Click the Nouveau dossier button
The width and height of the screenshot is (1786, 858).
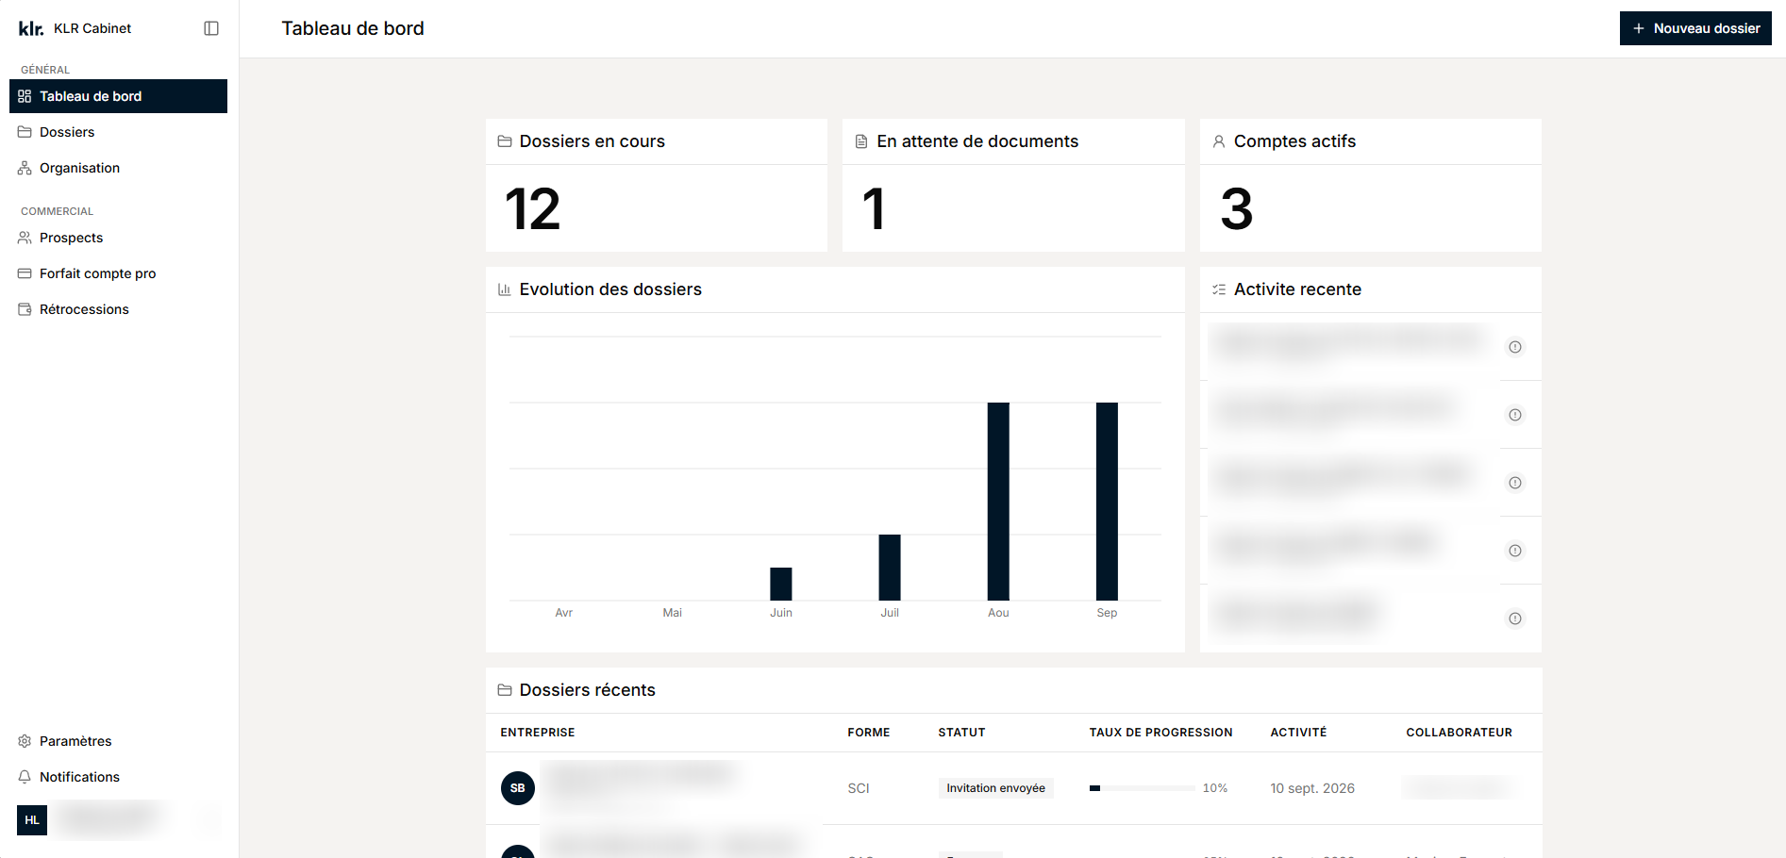[1695, 28]
